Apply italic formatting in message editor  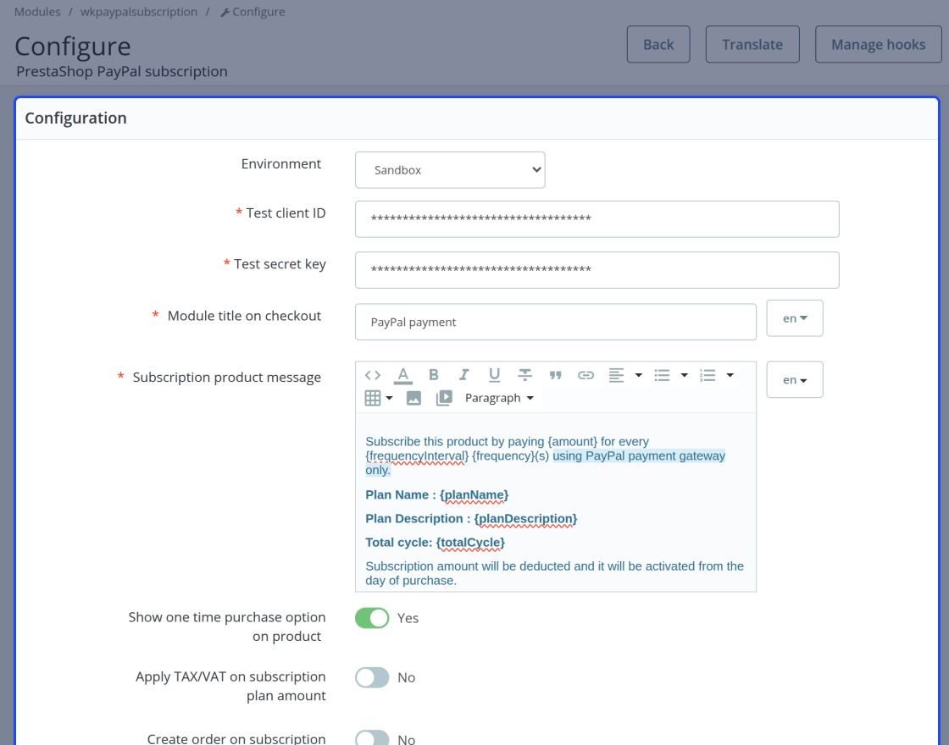pyautogui.click(x=463, y=375)
